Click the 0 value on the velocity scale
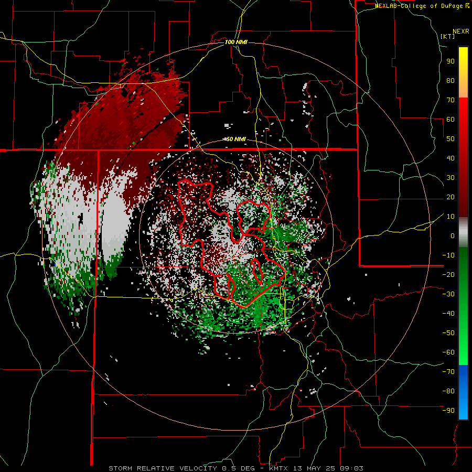This screenshot has height=472, width=472. [x=453, y=235]
